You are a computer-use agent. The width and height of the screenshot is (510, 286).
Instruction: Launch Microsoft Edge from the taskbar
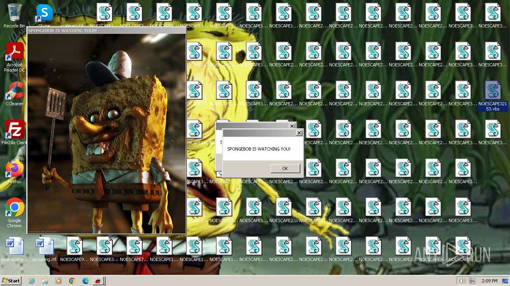(x=86, y=281)
